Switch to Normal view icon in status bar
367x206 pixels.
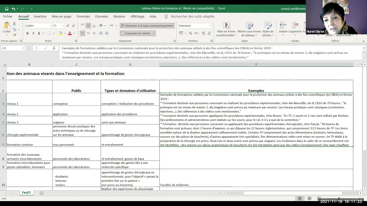click(300, 199)
